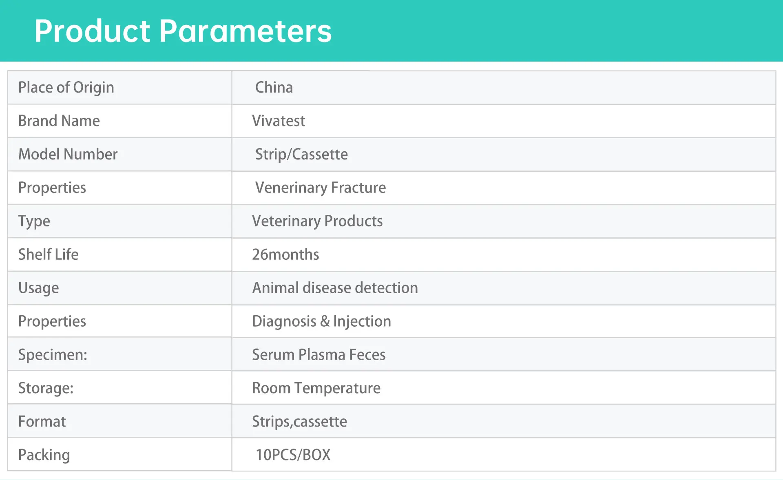Select the Specimen: label
This screenshot has width=783, height=480.
[53, 355]
